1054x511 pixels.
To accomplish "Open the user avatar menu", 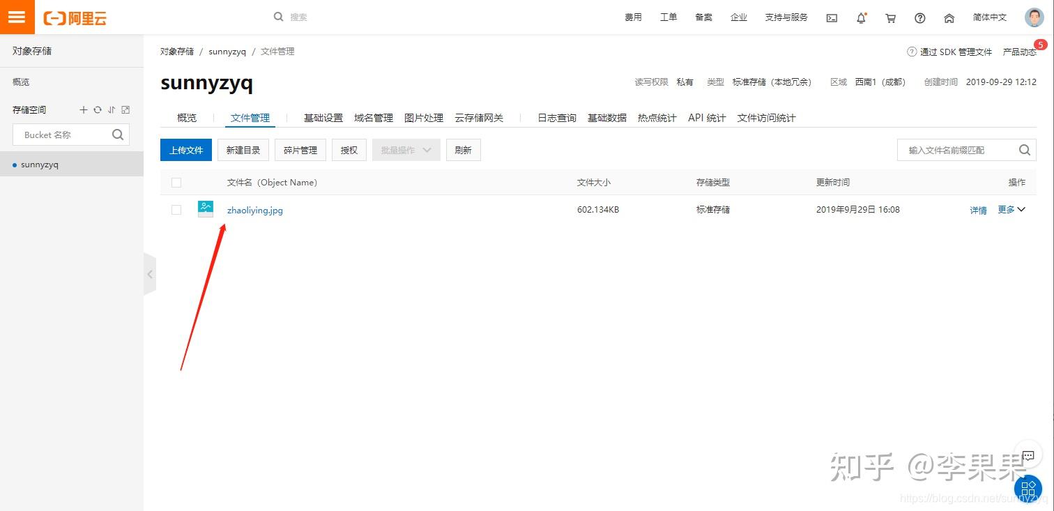I will pos(1034,17).
